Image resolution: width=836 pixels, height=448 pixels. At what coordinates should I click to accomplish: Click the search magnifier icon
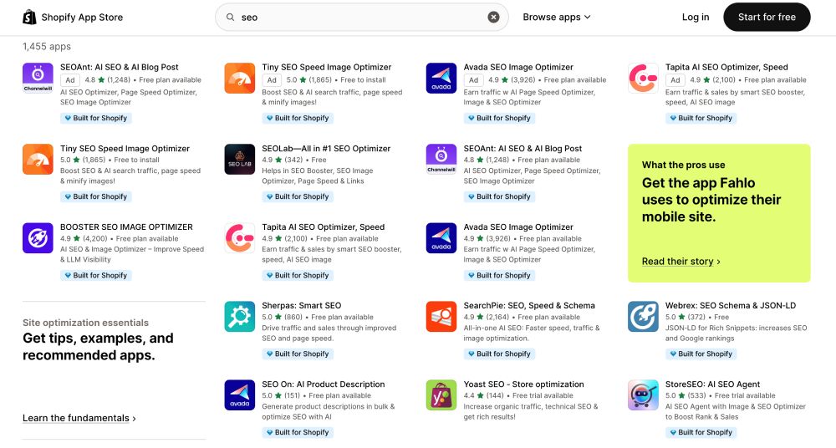pos(231,17)
